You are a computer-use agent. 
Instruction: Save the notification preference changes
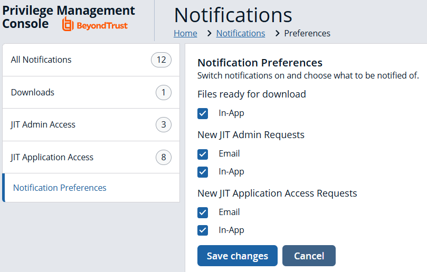238,256
